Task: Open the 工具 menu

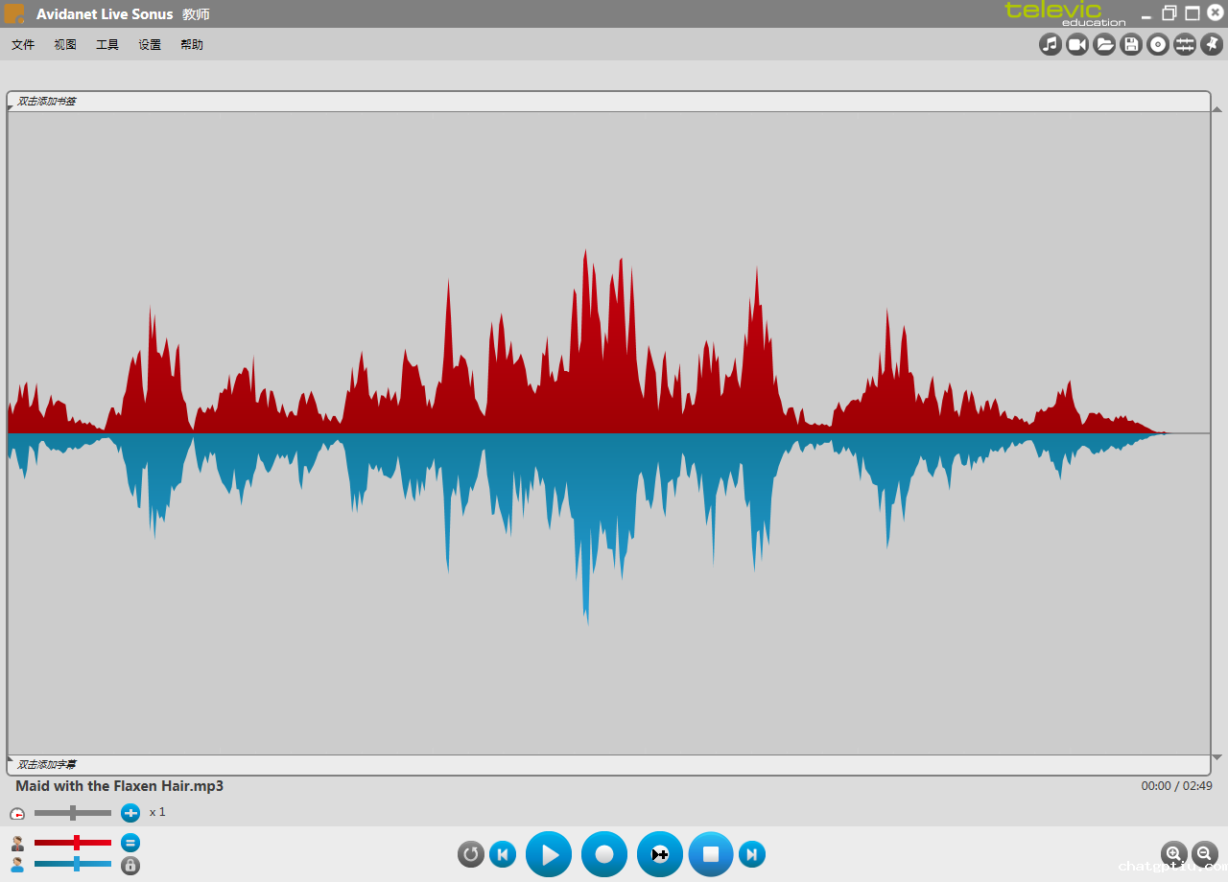Action: [x=107, y=45]
